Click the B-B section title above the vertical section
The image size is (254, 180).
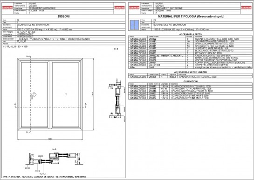tap(116, 49)
